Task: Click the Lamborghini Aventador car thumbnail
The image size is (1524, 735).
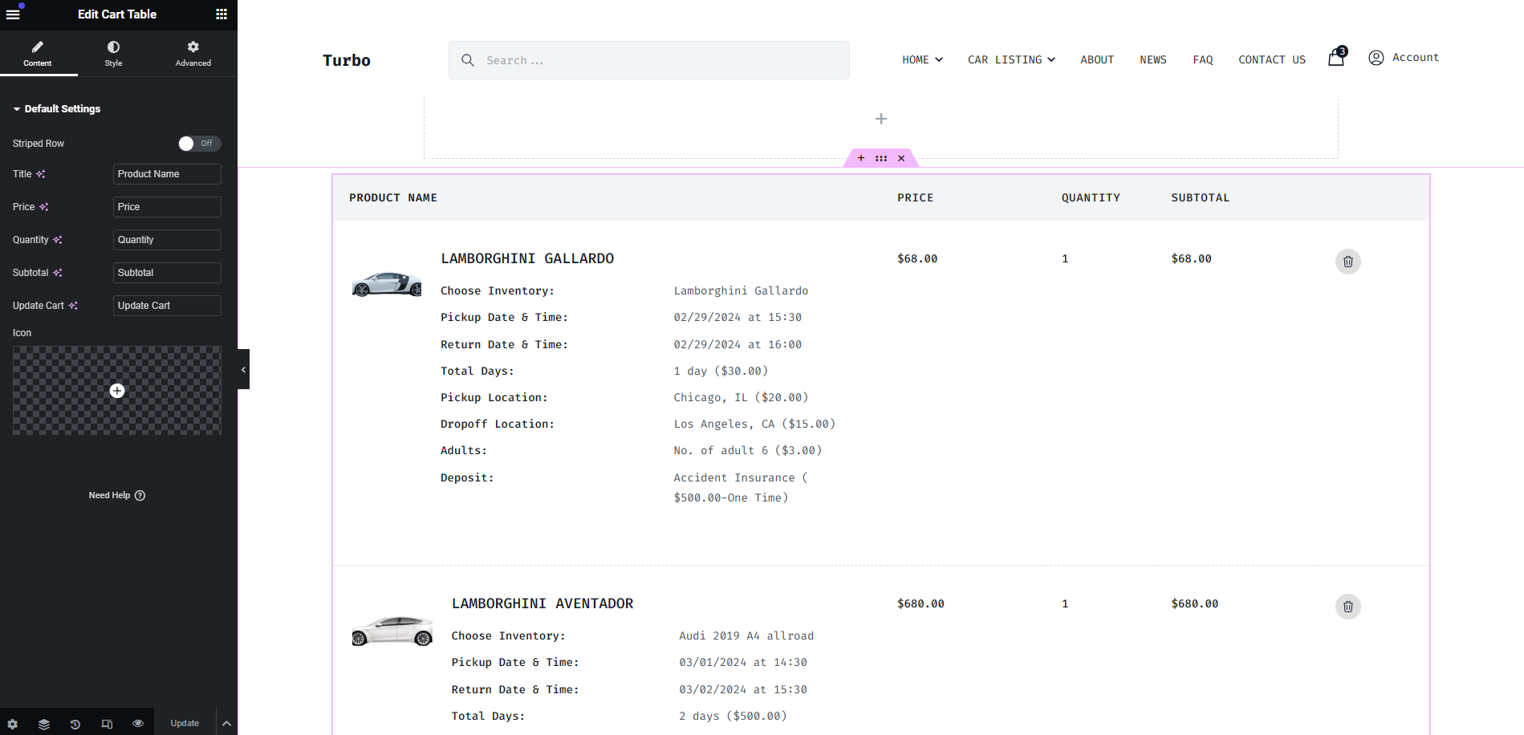Action: [x=392, y=631]
